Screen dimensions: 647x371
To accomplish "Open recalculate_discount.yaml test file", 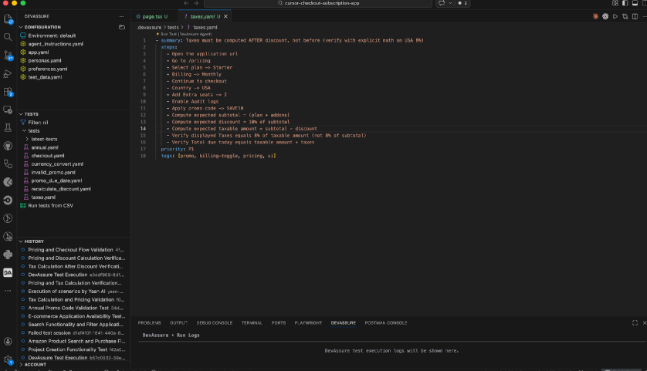I will tap(61, 189).
